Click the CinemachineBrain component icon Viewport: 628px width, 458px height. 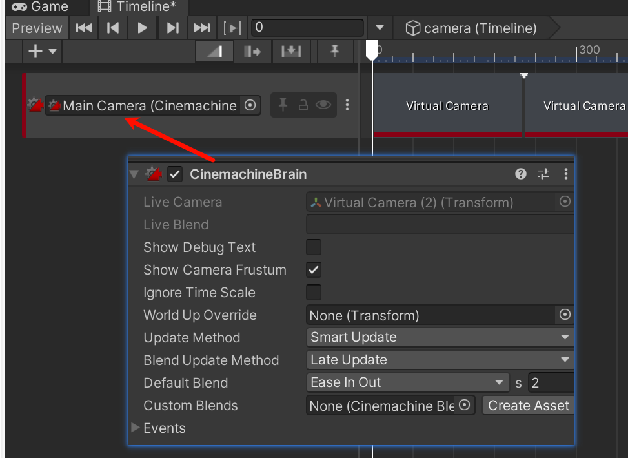(x=154, y=174)
